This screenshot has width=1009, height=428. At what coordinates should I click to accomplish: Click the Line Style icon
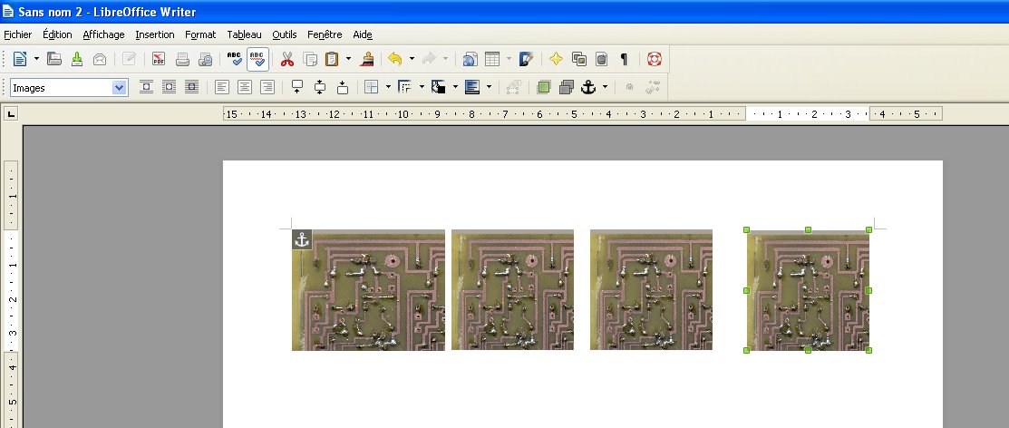pos(404,87)
